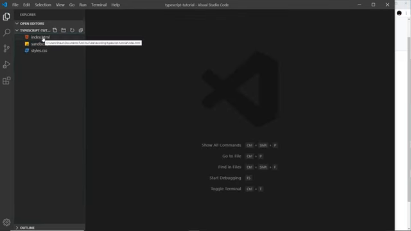Screen dimensions: 411x231
Task: Refresh the explorer file tree
Action: click(x=72, y=30)
